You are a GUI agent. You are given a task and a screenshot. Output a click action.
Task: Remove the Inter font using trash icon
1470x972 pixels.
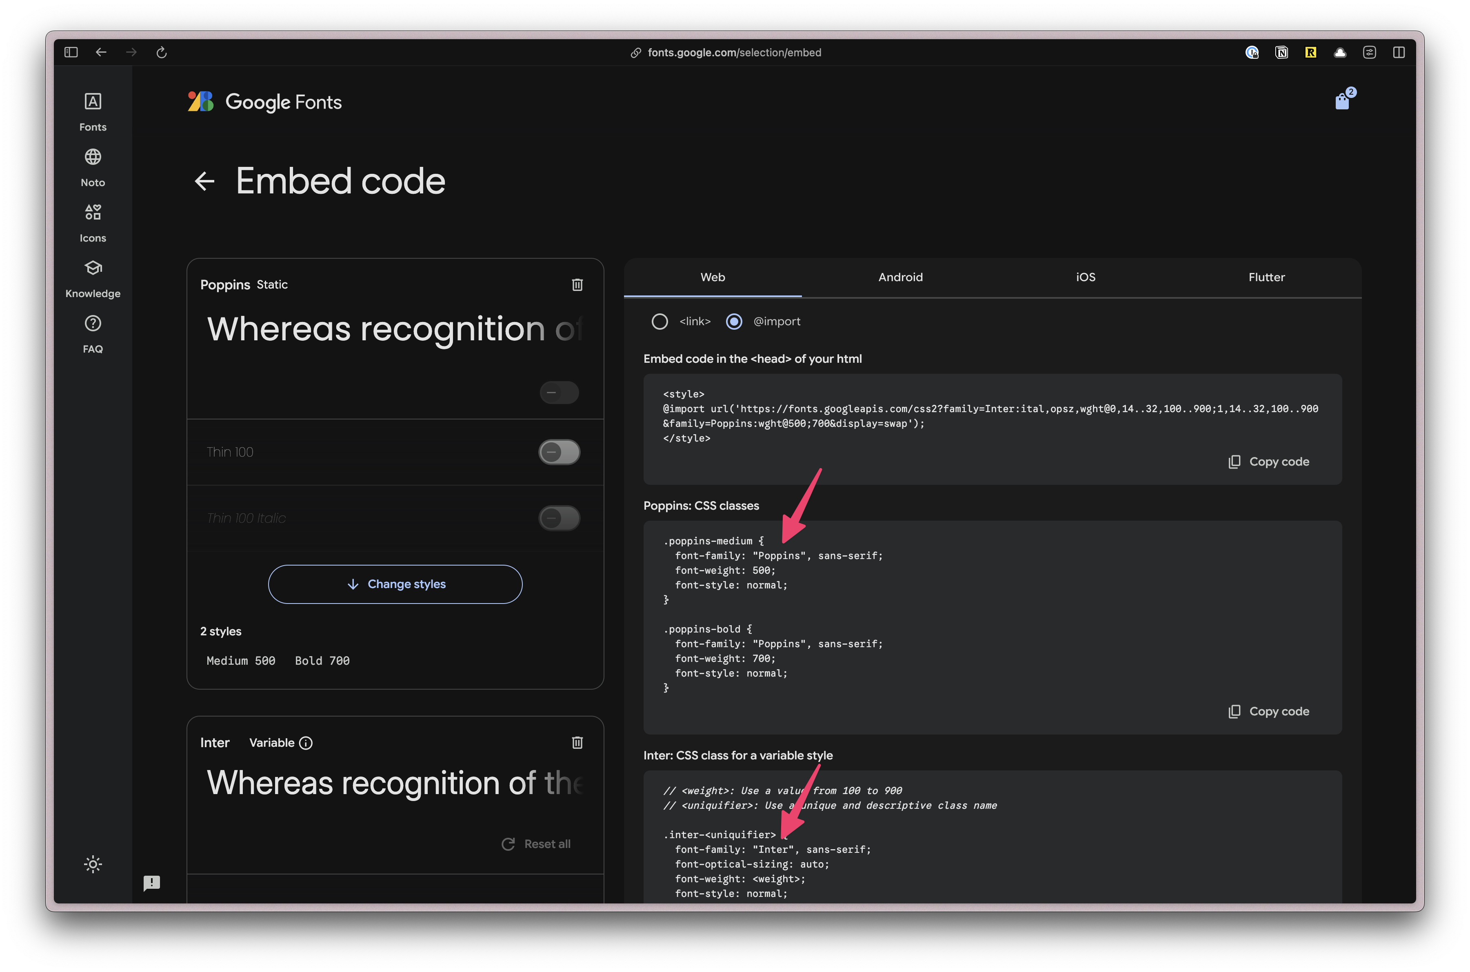click(x=577, y=742)
